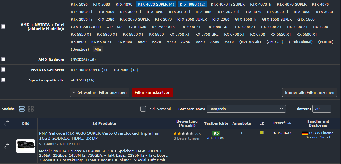Screen dimensions: 341x164
Task: Select RX 7900 XTX filter
Action: [163, 27]
